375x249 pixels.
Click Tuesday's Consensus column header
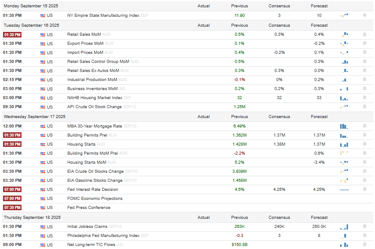pos(279,25)
